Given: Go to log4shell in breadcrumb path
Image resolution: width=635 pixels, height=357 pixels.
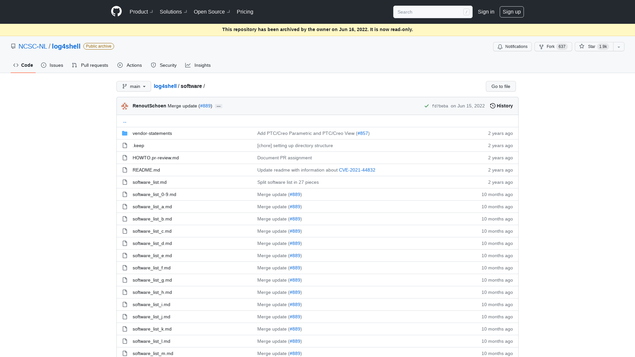Looking at the screenshot, I should tap(165, 86).
